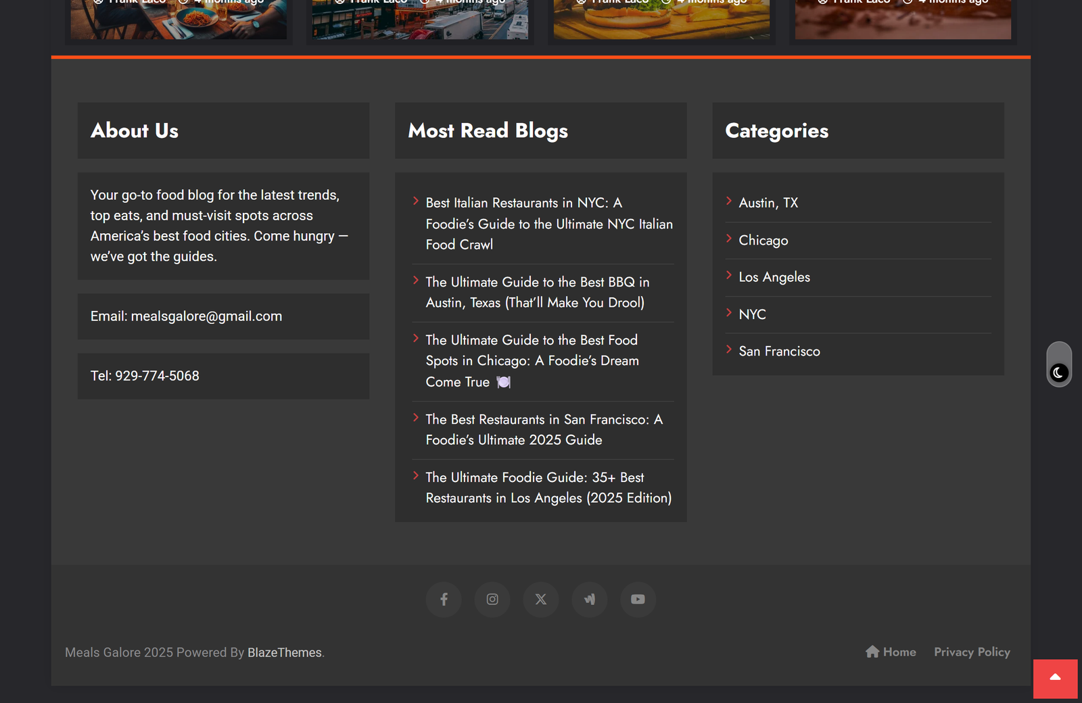The image size is (1082, 703).
Task: Open the X (Twitter) social icon
Action: coord(541,600)
